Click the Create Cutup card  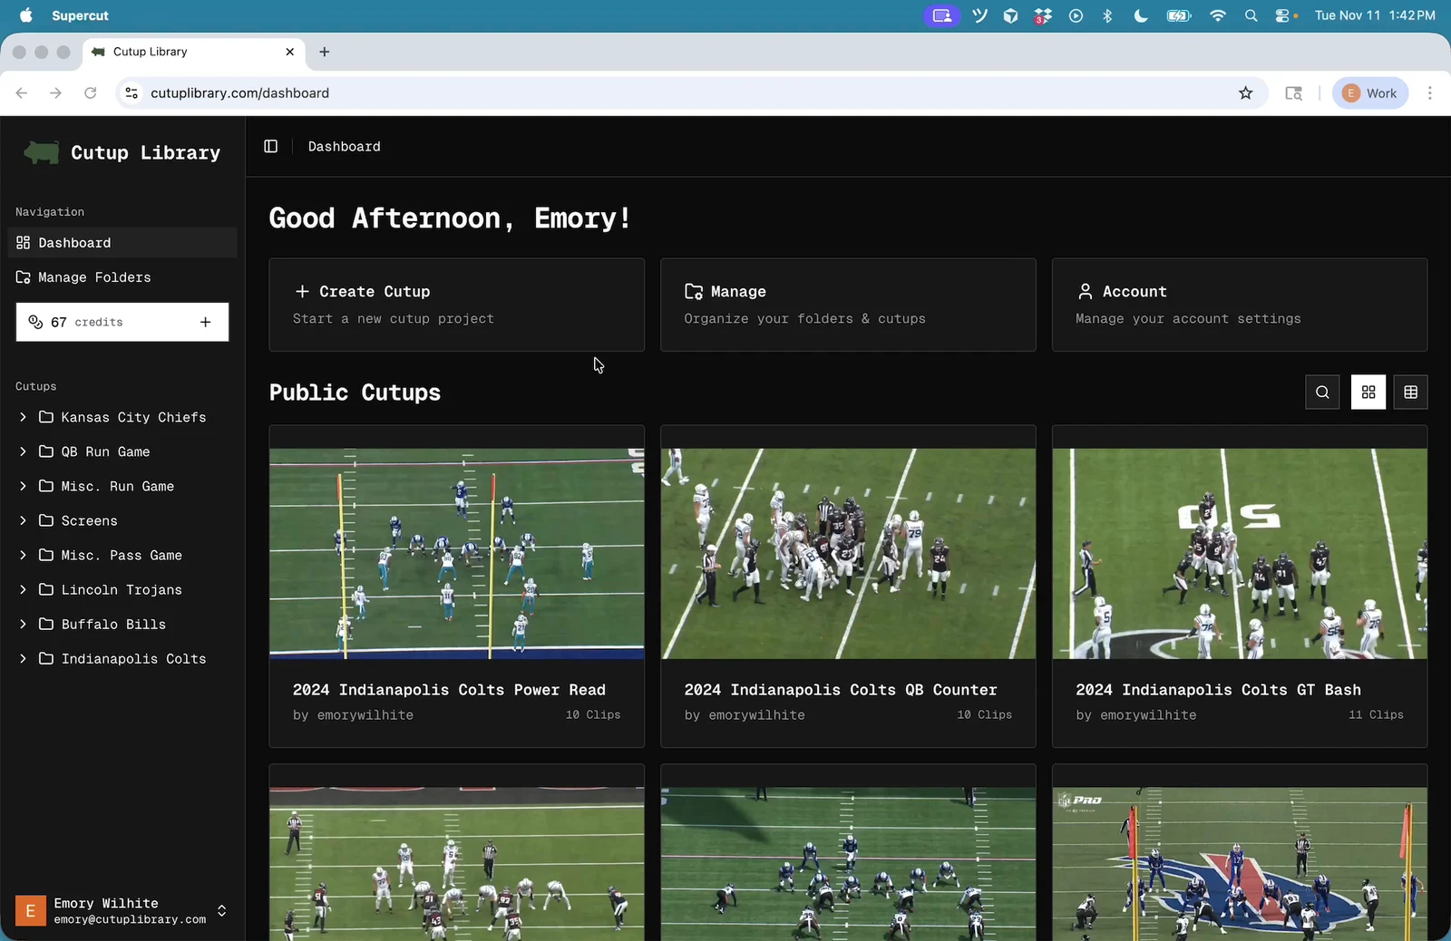pyautogui.click(x=456, y=305)
